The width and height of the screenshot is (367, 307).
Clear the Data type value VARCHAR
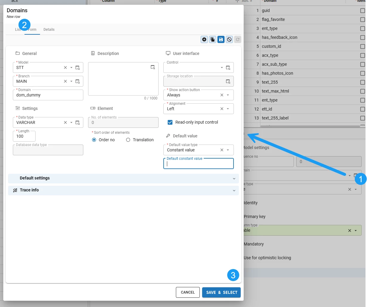[x=65, y=123]
